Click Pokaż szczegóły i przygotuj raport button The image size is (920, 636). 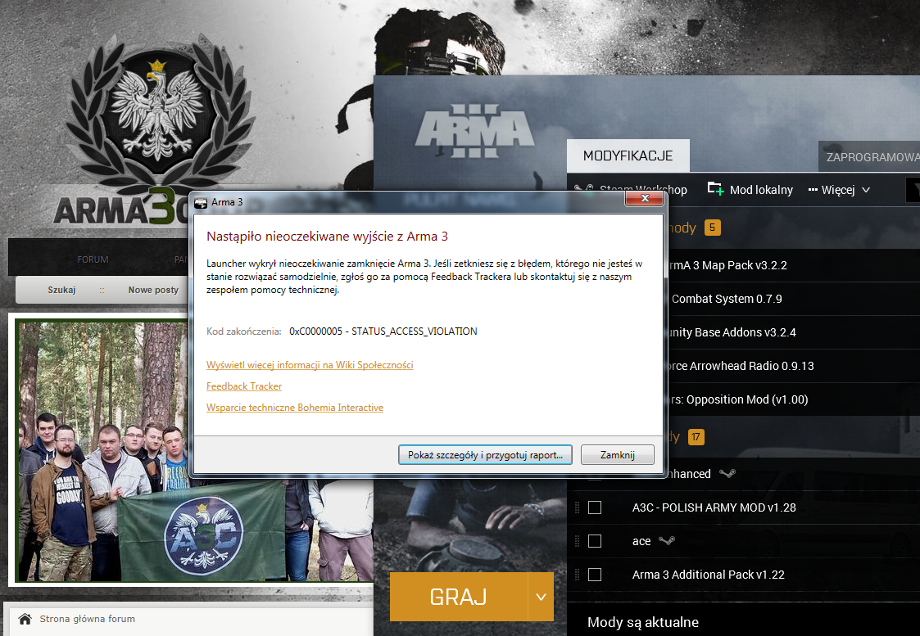[485, 455]
